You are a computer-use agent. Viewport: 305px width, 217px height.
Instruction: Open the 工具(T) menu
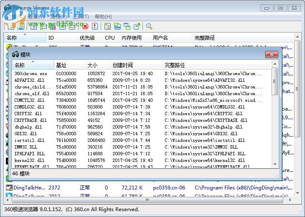click(81, 17)
